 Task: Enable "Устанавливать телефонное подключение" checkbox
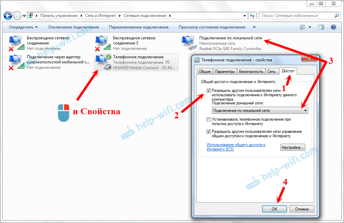[209, 120]
